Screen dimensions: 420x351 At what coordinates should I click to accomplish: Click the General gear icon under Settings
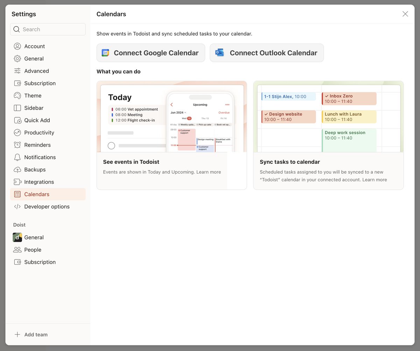coord(17,59)
